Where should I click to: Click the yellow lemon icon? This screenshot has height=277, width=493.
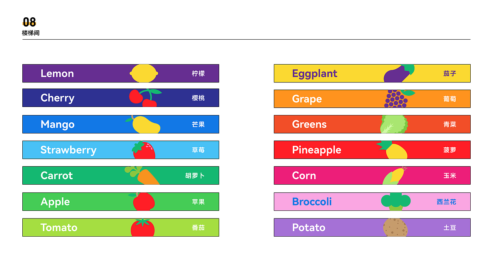coord(144,73)
